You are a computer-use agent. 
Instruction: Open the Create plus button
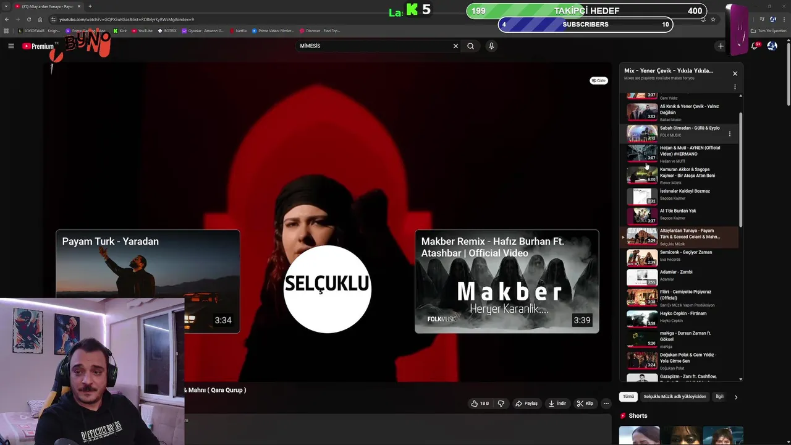point(721,46)
